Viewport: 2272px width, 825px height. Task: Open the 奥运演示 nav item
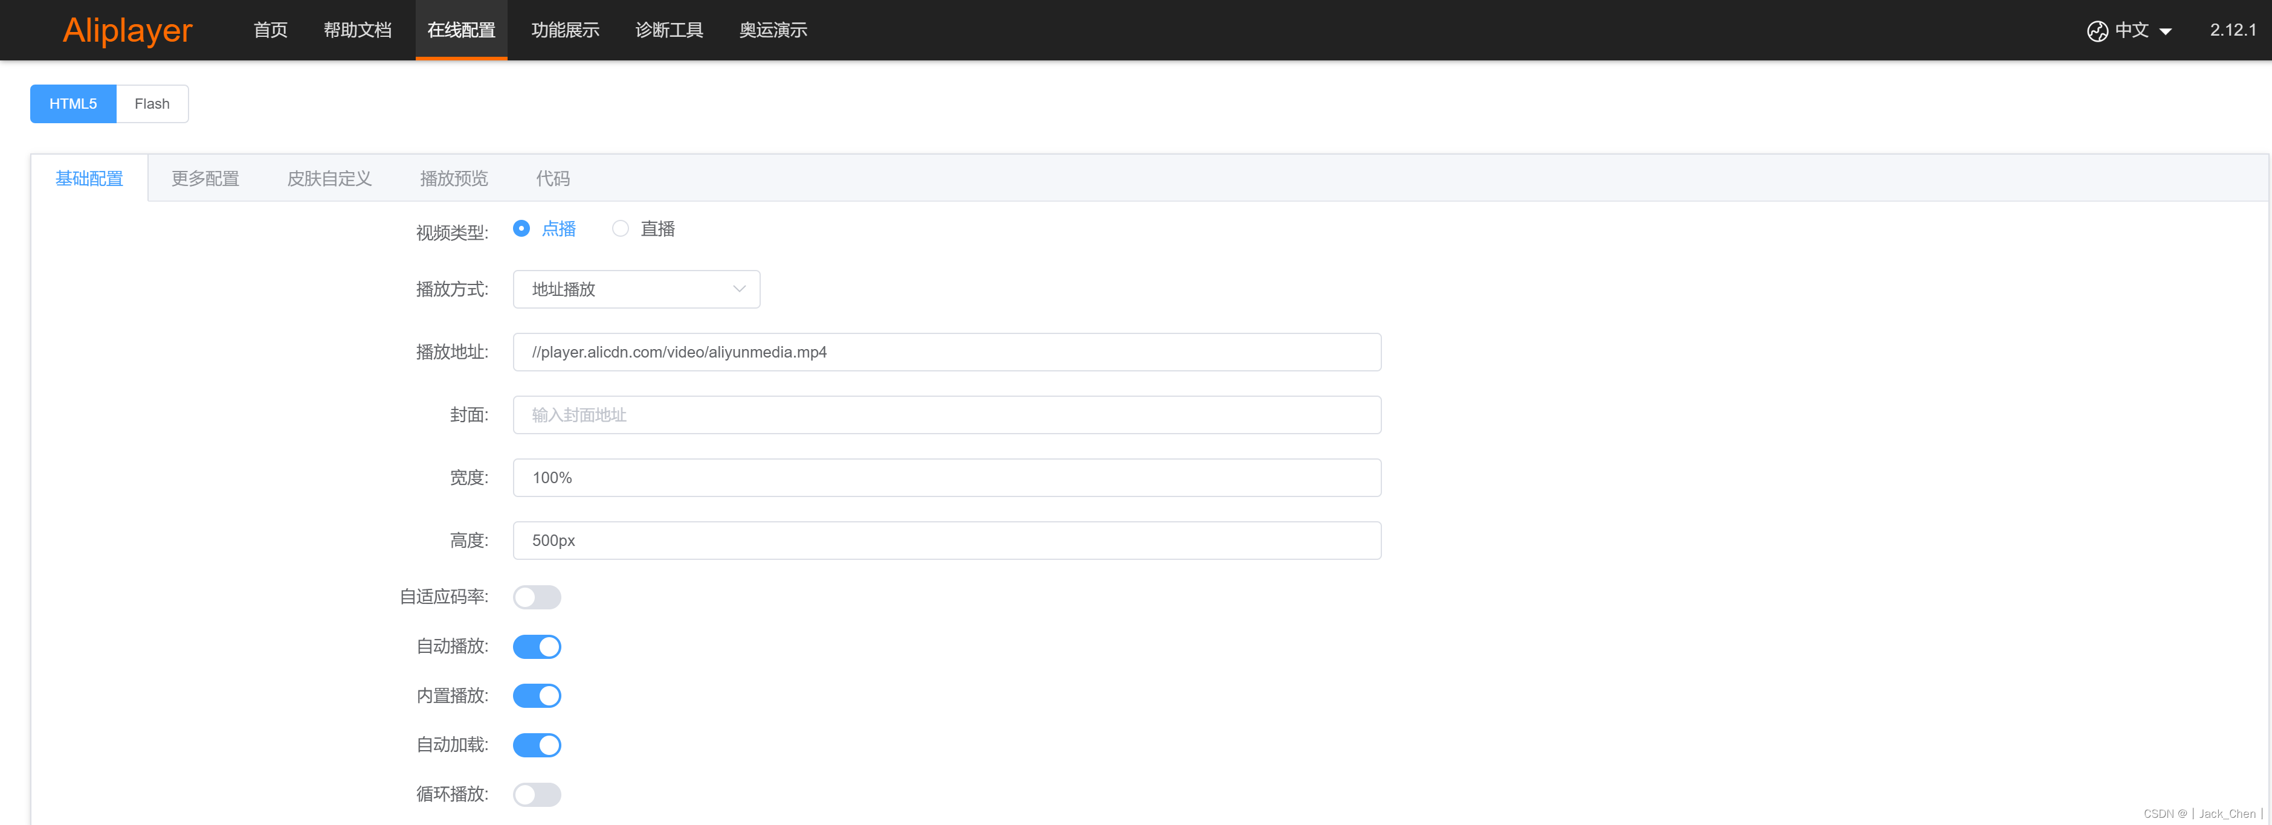773,30
